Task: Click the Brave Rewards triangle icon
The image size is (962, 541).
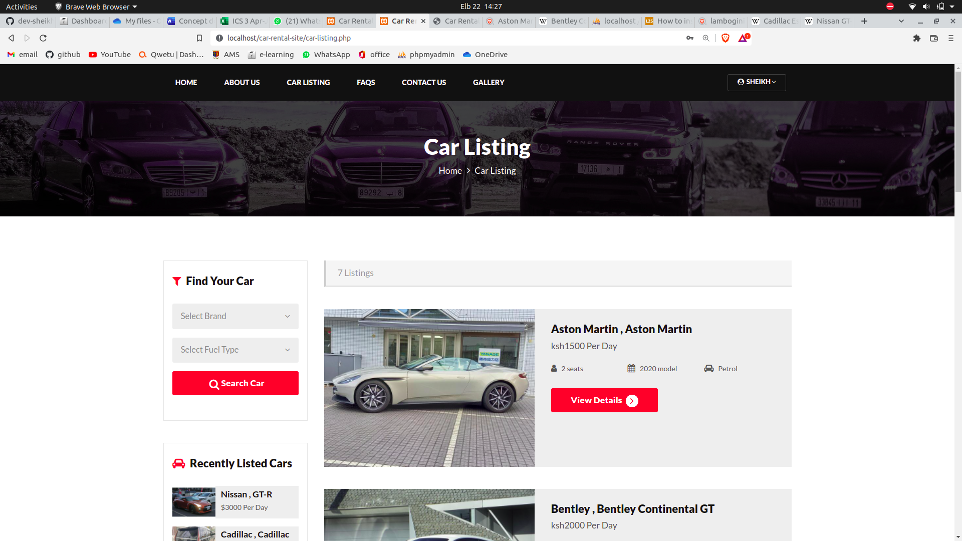Action: click(x=743, y=39)
